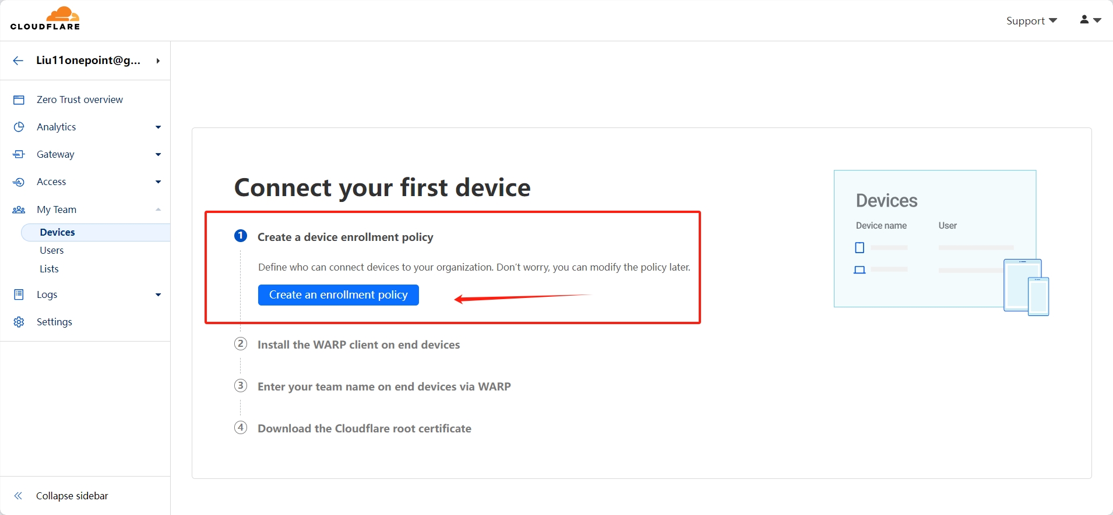1113x515 pixels.
Task: Click Create an enrollment policy button
Action: 339,295
